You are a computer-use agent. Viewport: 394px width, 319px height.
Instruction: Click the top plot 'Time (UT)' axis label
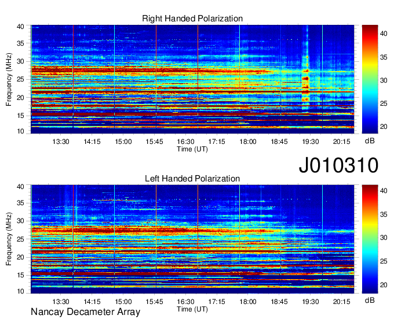click(x=192, y=149)
